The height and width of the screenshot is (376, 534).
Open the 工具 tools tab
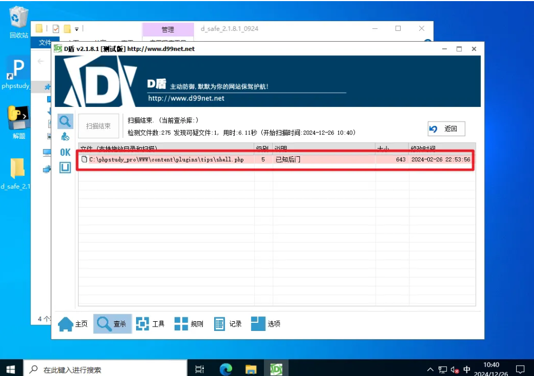click(x=150, y=324)
